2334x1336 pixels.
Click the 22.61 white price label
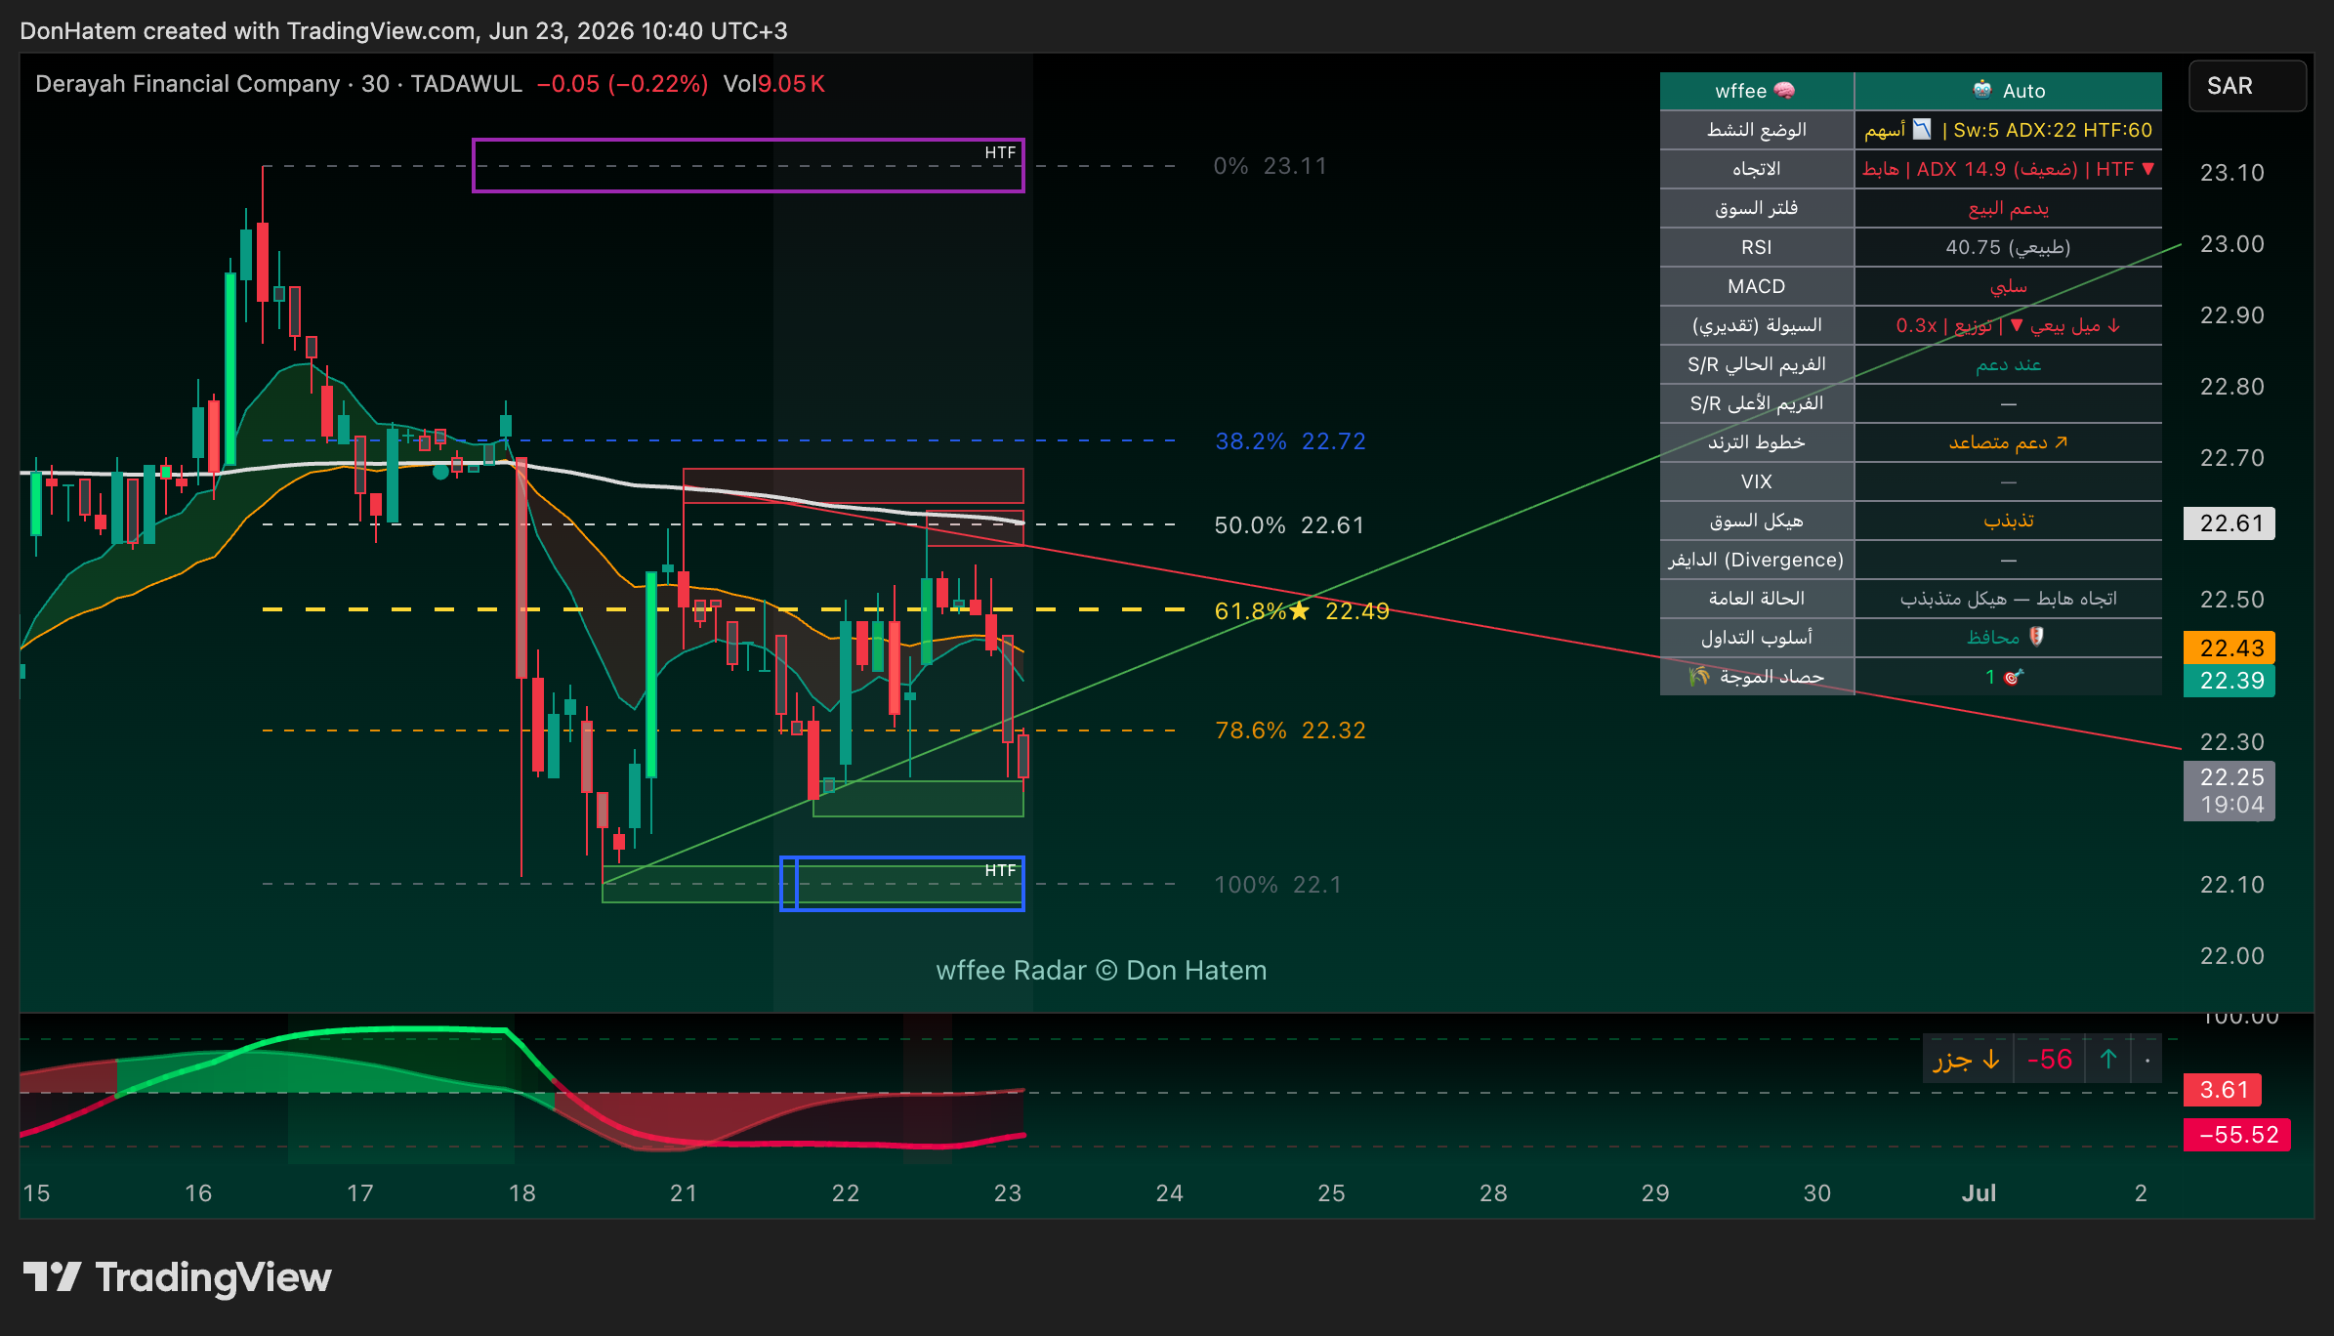2230,523
